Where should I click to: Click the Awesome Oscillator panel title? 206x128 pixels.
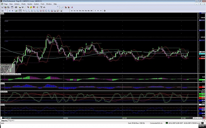tap(11, 74)
